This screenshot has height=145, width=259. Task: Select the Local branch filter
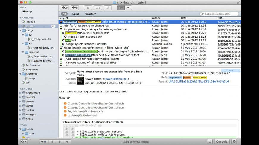pos(76,14)
